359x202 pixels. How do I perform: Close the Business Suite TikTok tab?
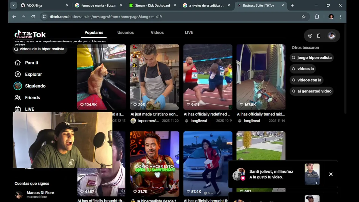click(x=283, y=5)
